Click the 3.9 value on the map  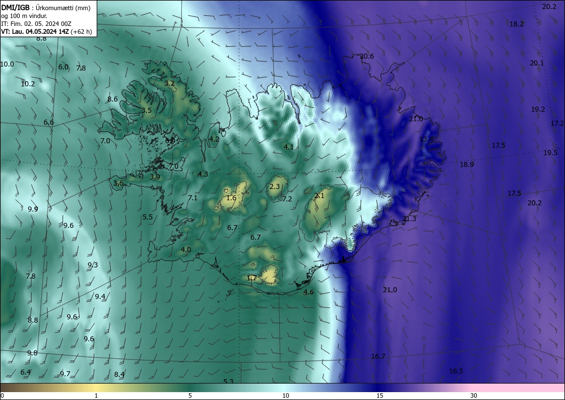tap(155, 177)
